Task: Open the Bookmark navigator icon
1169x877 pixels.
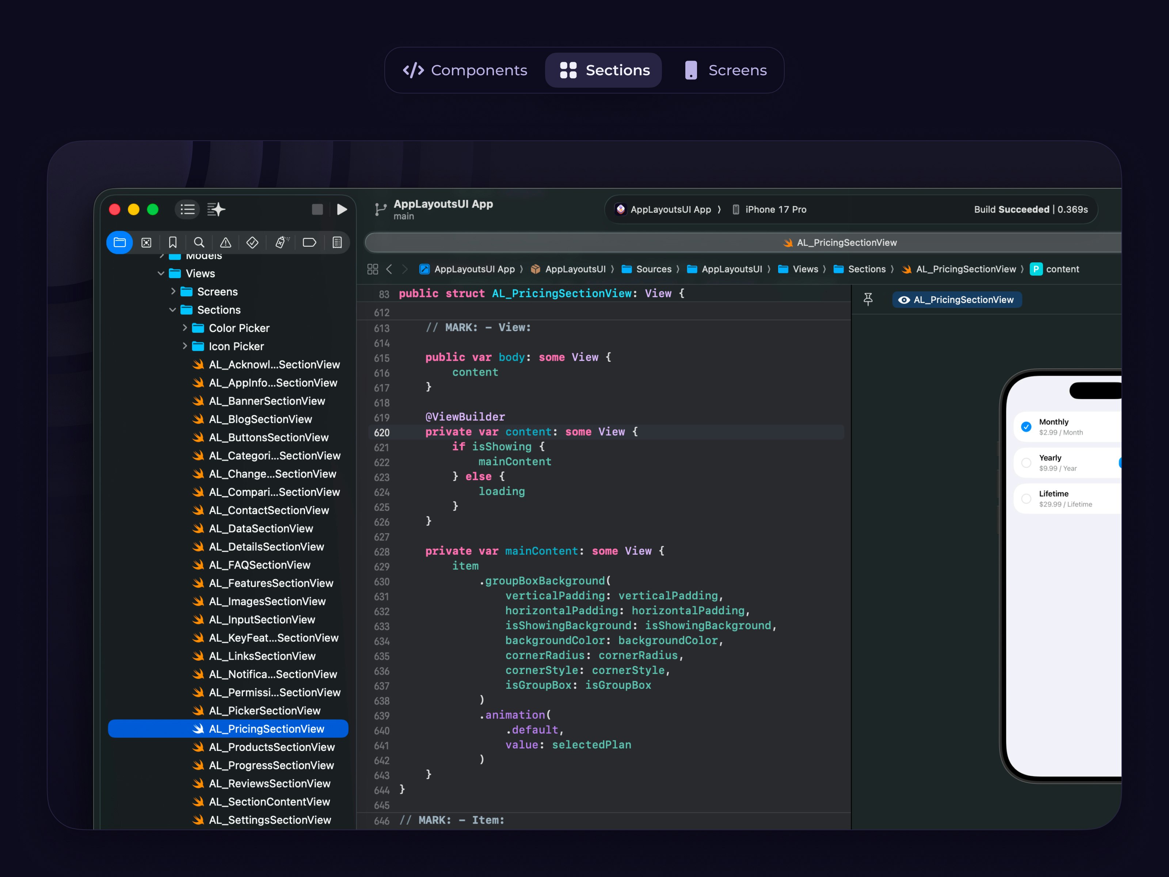Action: pyautogui.click(x=173, y=242)
